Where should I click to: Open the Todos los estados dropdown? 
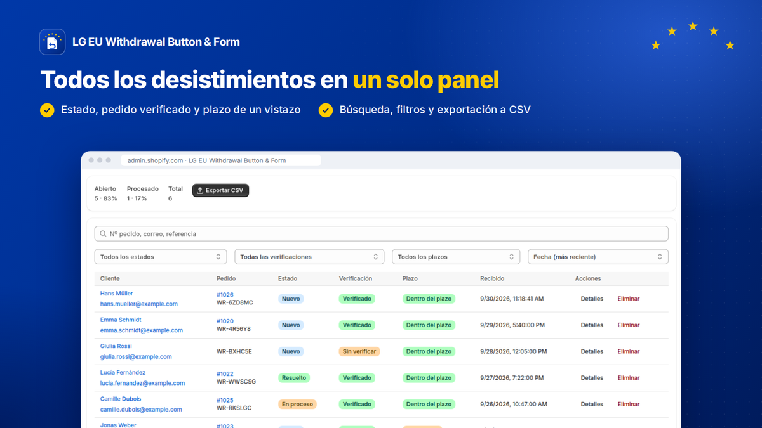coord(161,257)
